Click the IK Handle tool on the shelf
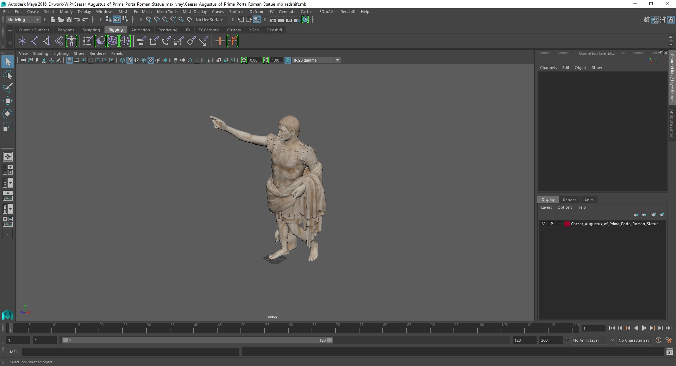 (47, 41)
